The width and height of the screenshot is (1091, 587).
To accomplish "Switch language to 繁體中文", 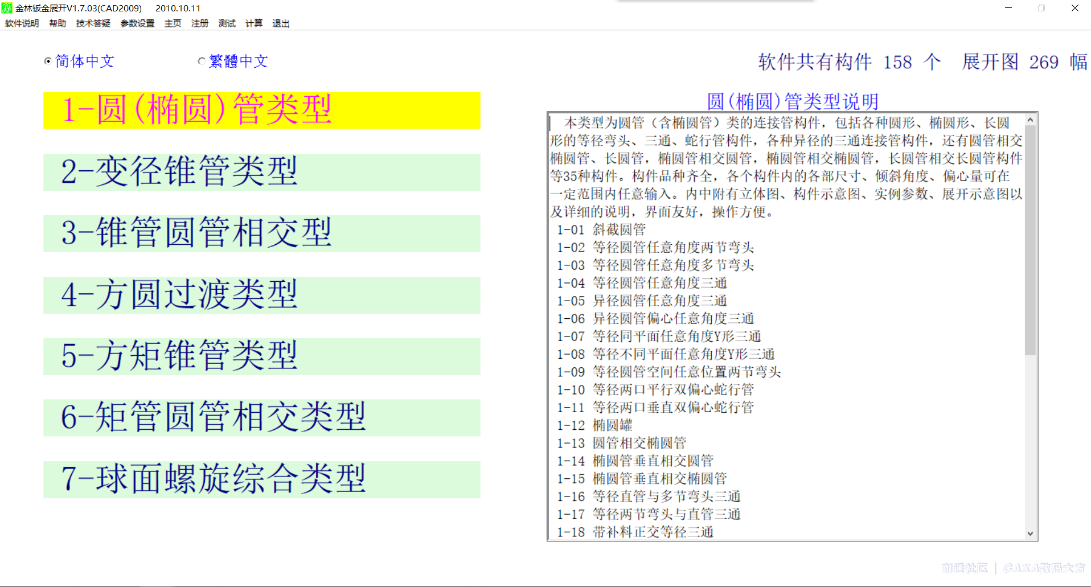I will pos(201,61).
